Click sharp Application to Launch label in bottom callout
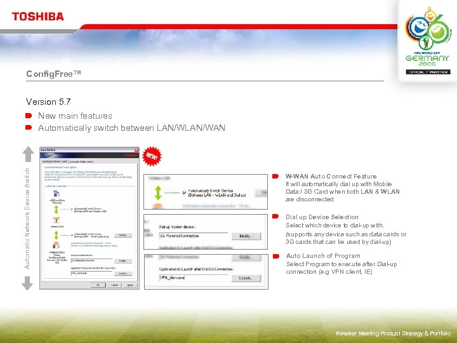The image size is (457, 343). [196, 269]
